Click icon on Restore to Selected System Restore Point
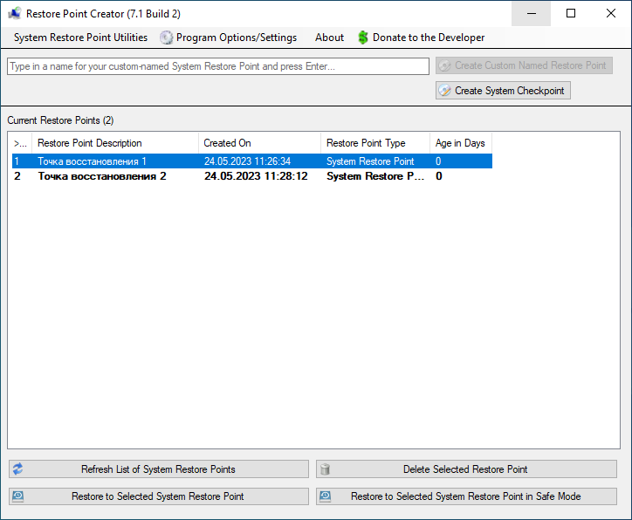The width and height of the screenshot is (632, 520). (x=17, y=496)
